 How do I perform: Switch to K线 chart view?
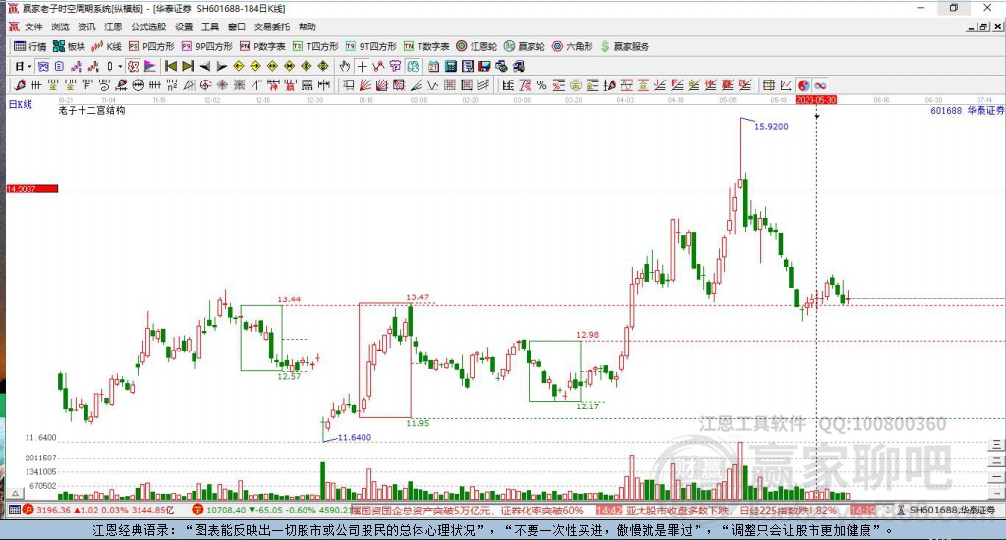pos(106,46)
